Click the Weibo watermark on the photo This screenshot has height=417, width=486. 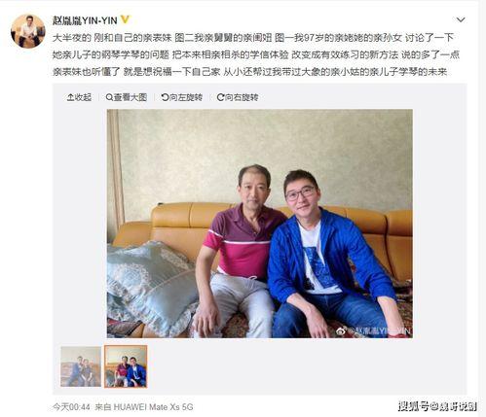(x=374, y=330)
